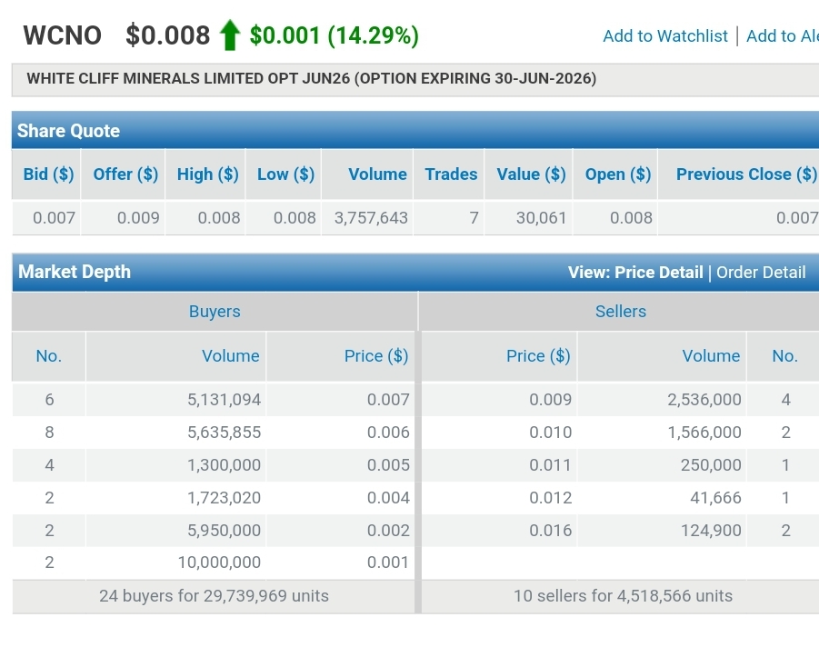Click the Buyers heading

215,311
